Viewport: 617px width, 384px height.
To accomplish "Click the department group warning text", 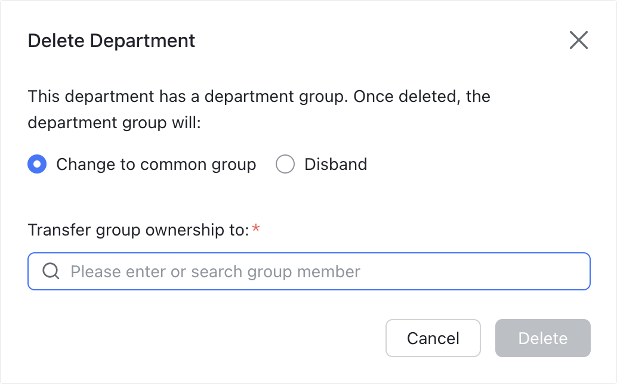I will (258, 109).
